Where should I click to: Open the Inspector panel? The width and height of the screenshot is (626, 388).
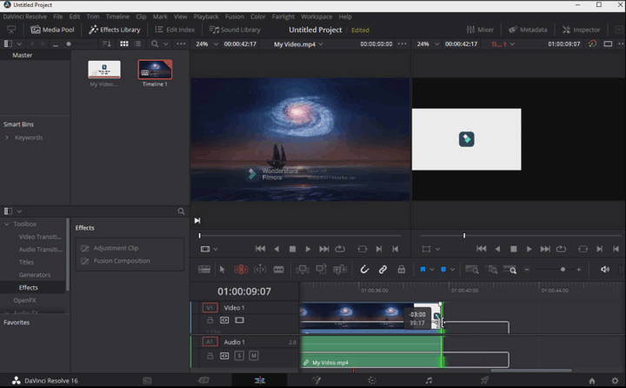580,30
